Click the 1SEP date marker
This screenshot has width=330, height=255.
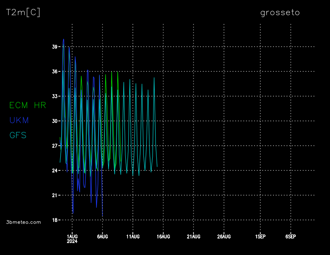pyautogui.click(x=260, y=236)
